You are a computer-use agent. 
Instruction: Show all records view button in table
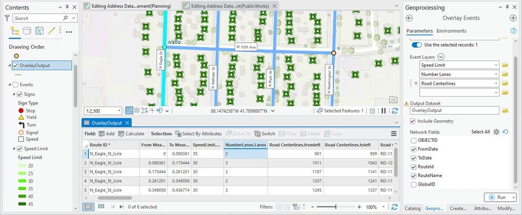88,207
